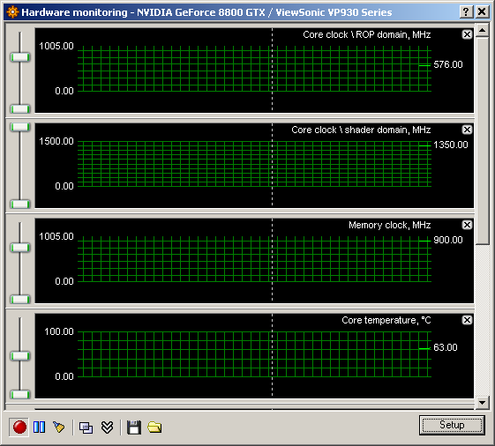Click the lower slider handle of shader domain graph
This screenshot has height=446, width=495.
click(x=20, y=204)
